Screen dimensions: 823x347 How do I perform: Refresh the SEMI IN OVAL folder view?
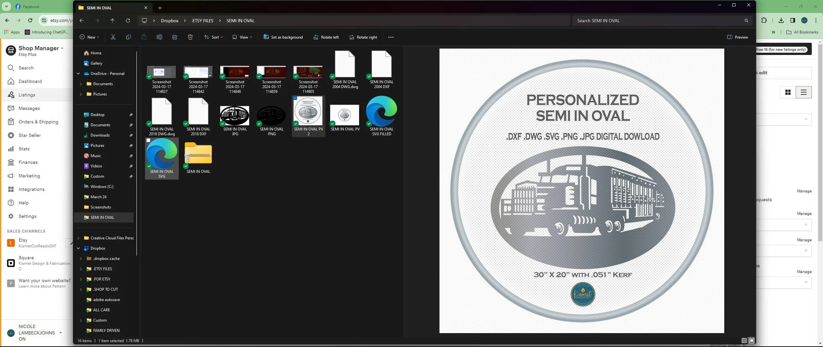coord(128,20)
